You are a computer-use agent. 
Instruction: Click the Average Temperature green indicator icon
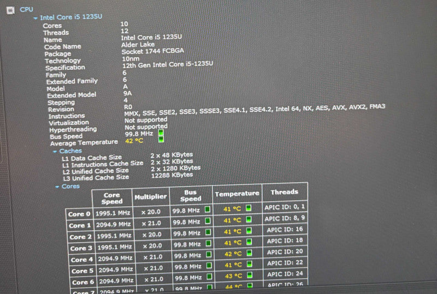tap(161, 139)
